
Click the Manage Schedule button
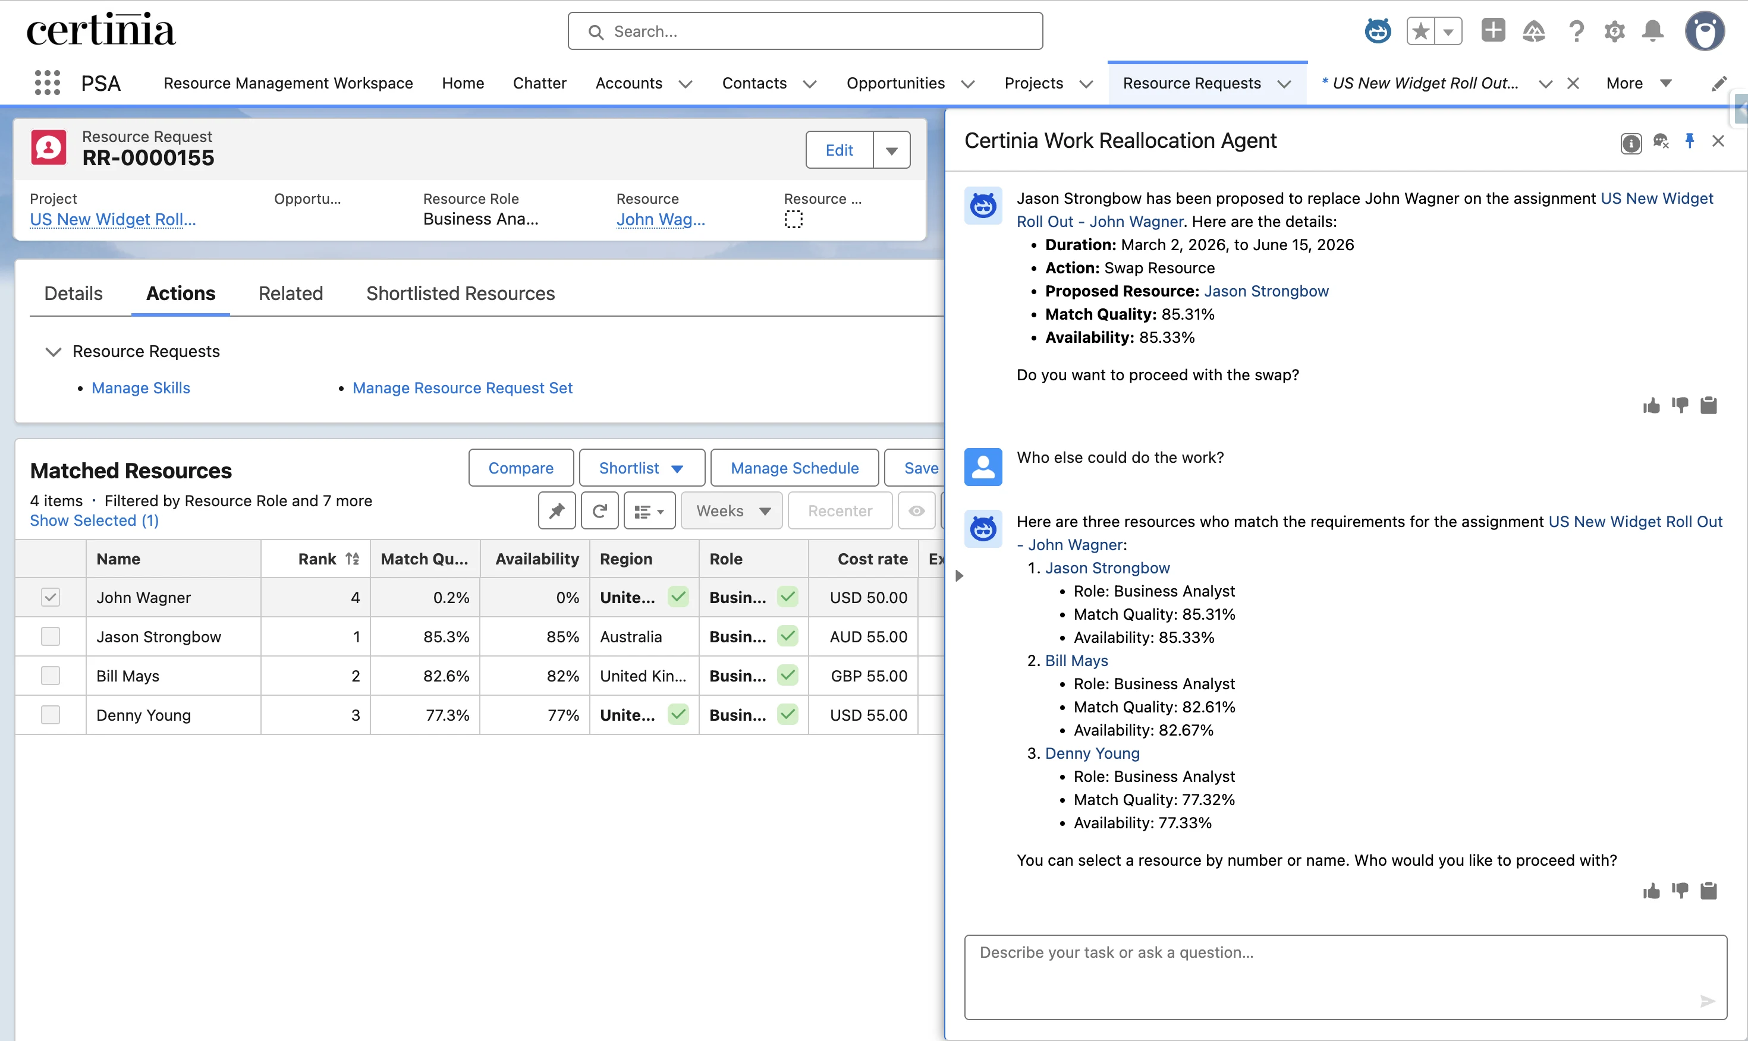tap(794, 467)
